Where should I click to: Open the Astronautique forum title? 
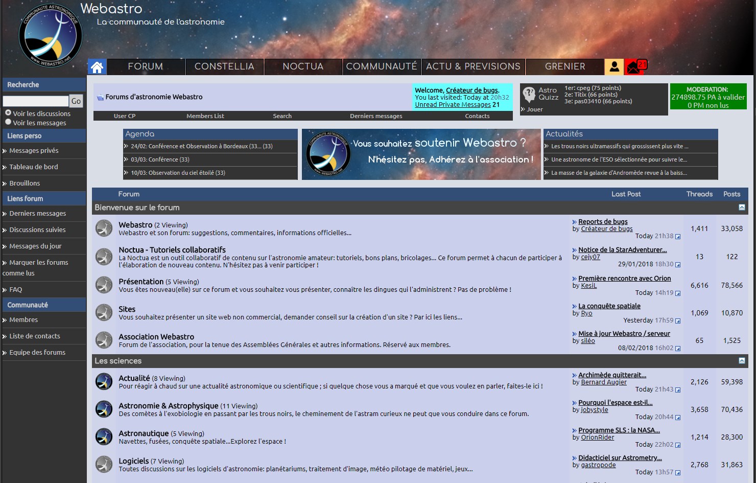point(144,433)
